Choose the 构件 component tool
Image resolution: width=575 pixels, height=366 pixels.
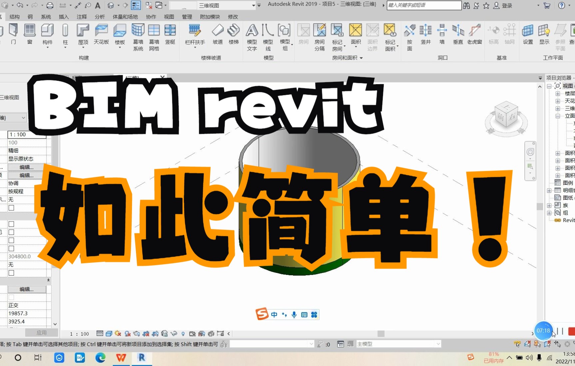click(x=47, y=36)
